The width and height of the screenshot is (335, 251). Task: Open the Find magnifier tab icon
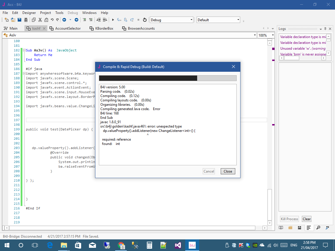tap(319, 228)
